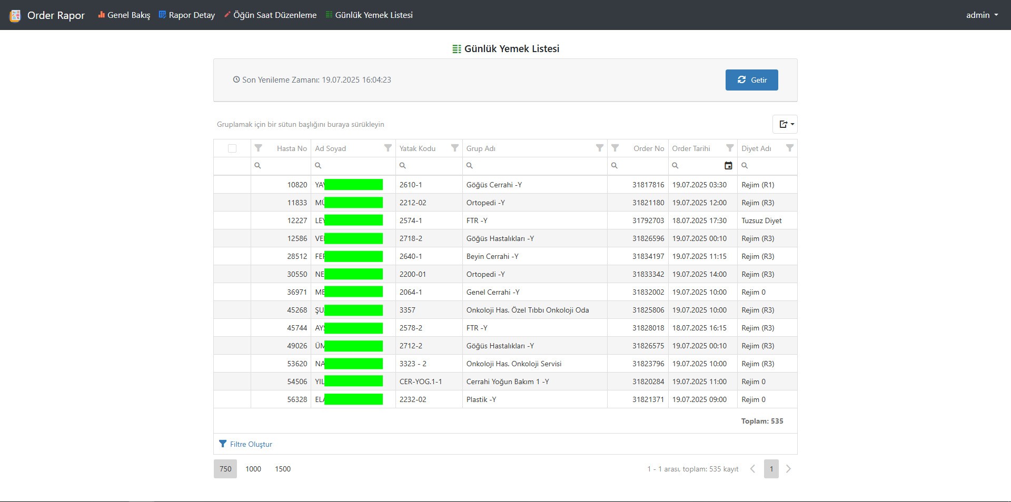This screenshot has width=1011, height=502.
Task: Open filter icon on Ad Soyad column
Action: coord(388,148)
